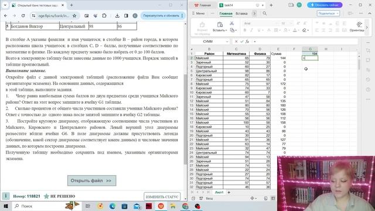Open the browser extensions puzzle icon
Viewport: 375px width, 211px height.
pos(104,16)
